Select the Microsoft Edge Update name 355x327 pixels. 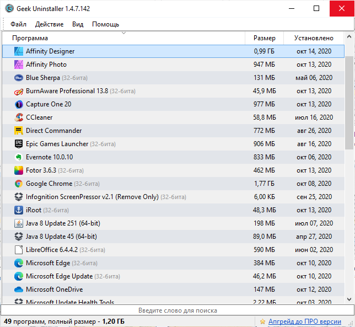(x=59, y=276)
